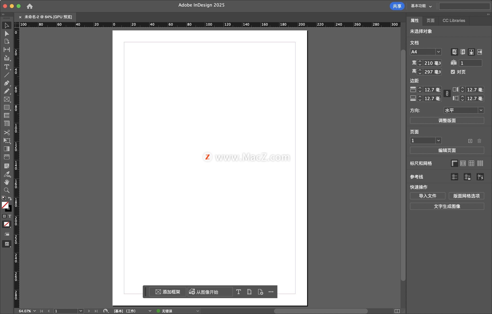Switch to the 页面 panel tab
The image size is (492, 314).
(x=430, y=20)
